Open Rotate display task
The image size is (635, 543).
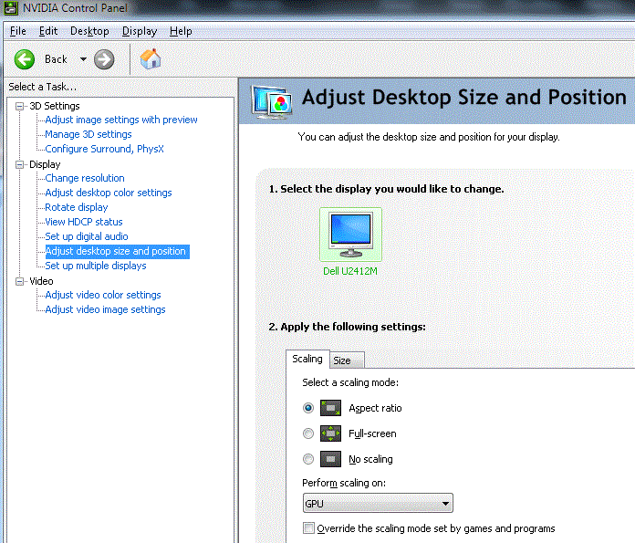point(77,207)
